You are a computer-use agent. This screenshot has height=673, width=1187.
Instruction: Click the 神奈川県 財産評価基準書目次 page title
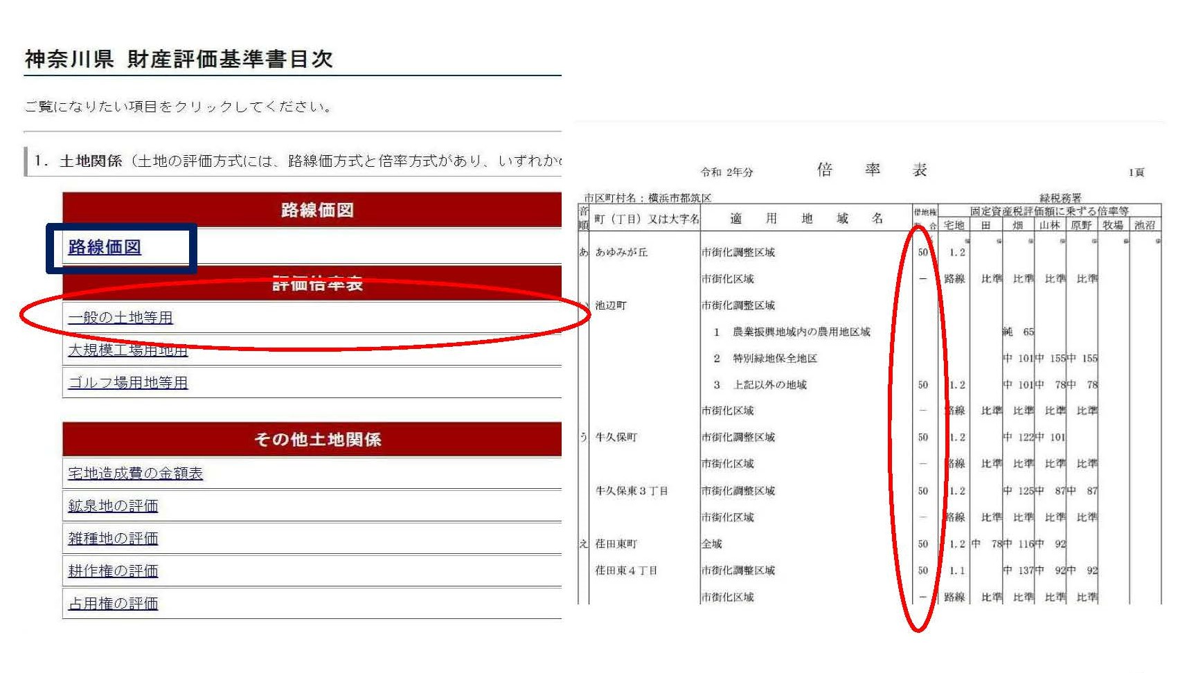[179, 60]
